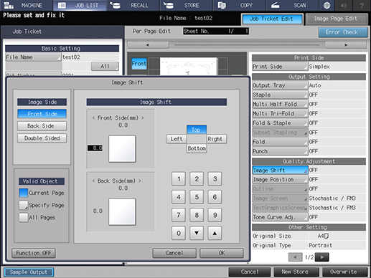Tap keypad number 2

pyautogui.click(x=197, y=179)
